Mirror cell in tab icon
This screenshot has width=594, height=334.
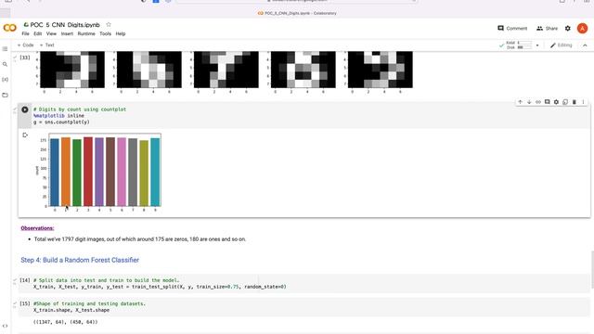[x=565, y=102]
